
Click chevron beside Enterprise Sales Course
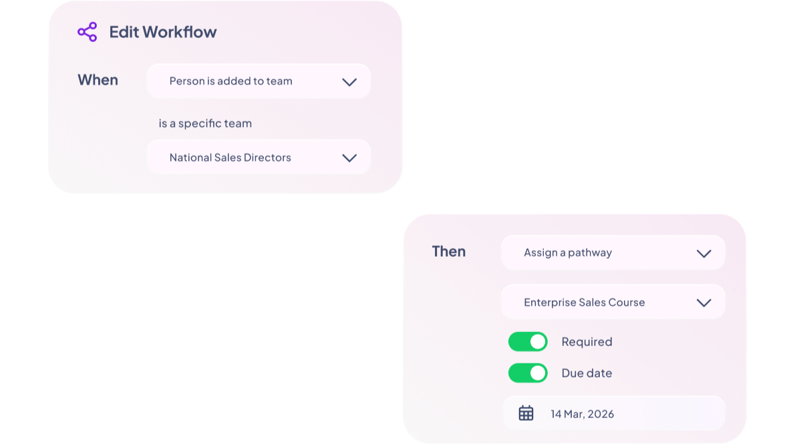tap(703, 303)
